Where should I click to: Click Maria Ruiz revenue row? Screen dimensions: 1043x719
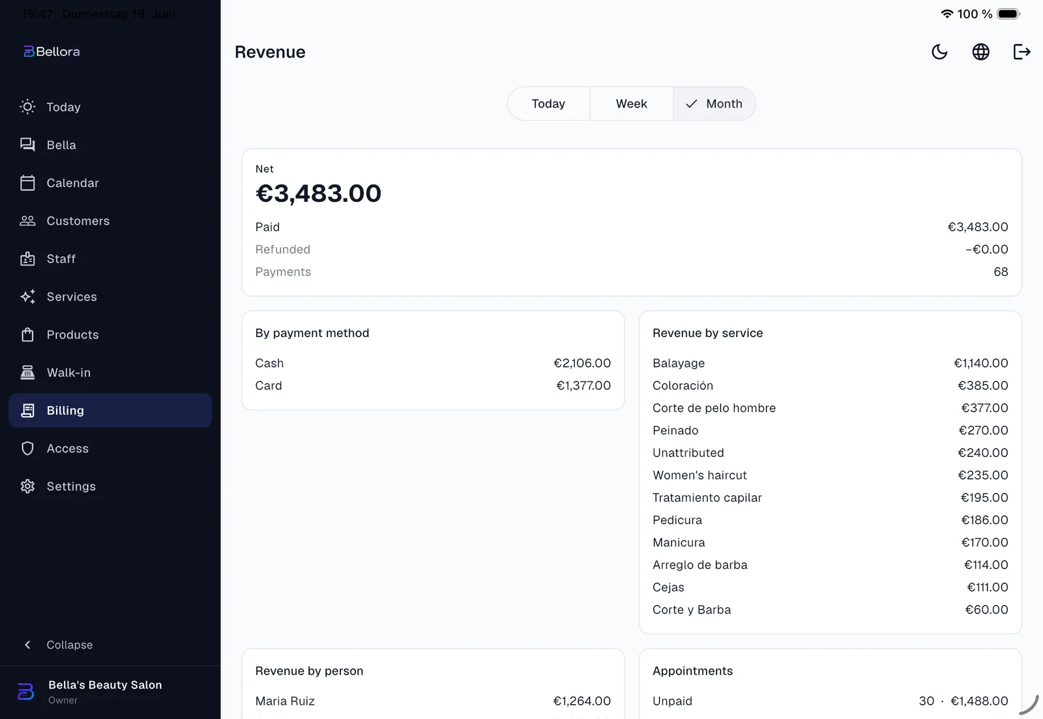pos(433,701)
